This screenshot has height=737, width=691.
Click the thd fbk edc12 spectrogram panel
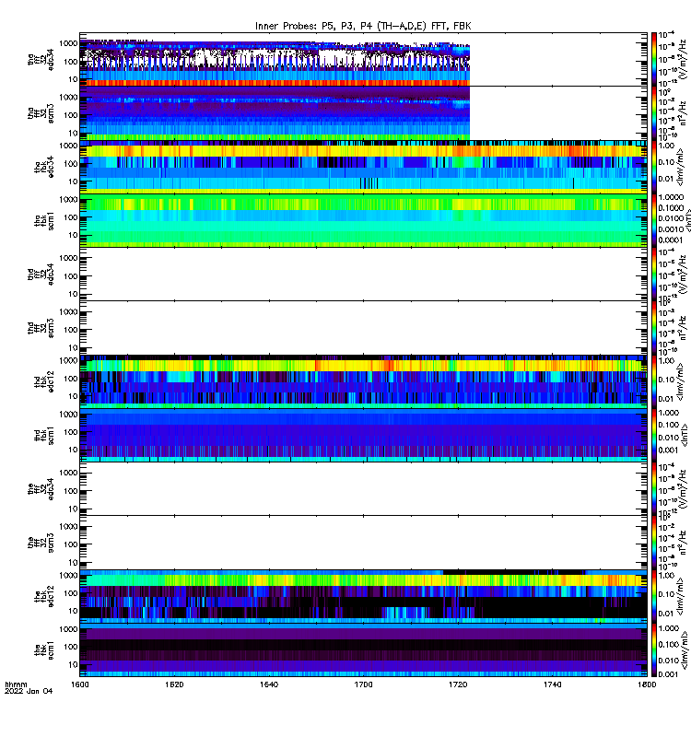363,381
